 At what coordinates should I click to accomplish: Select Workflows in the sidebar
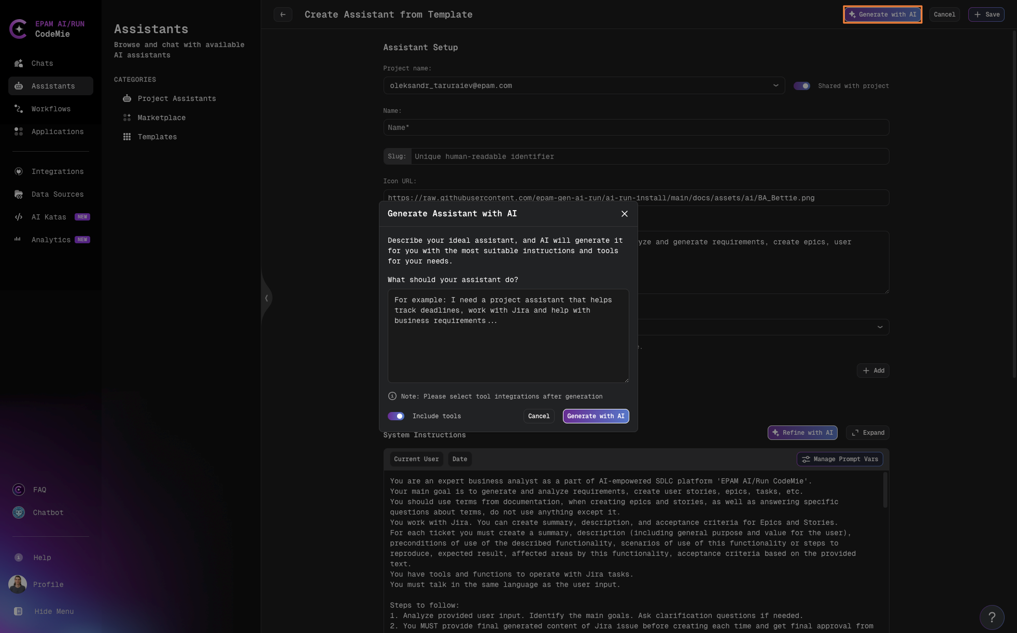51,109
